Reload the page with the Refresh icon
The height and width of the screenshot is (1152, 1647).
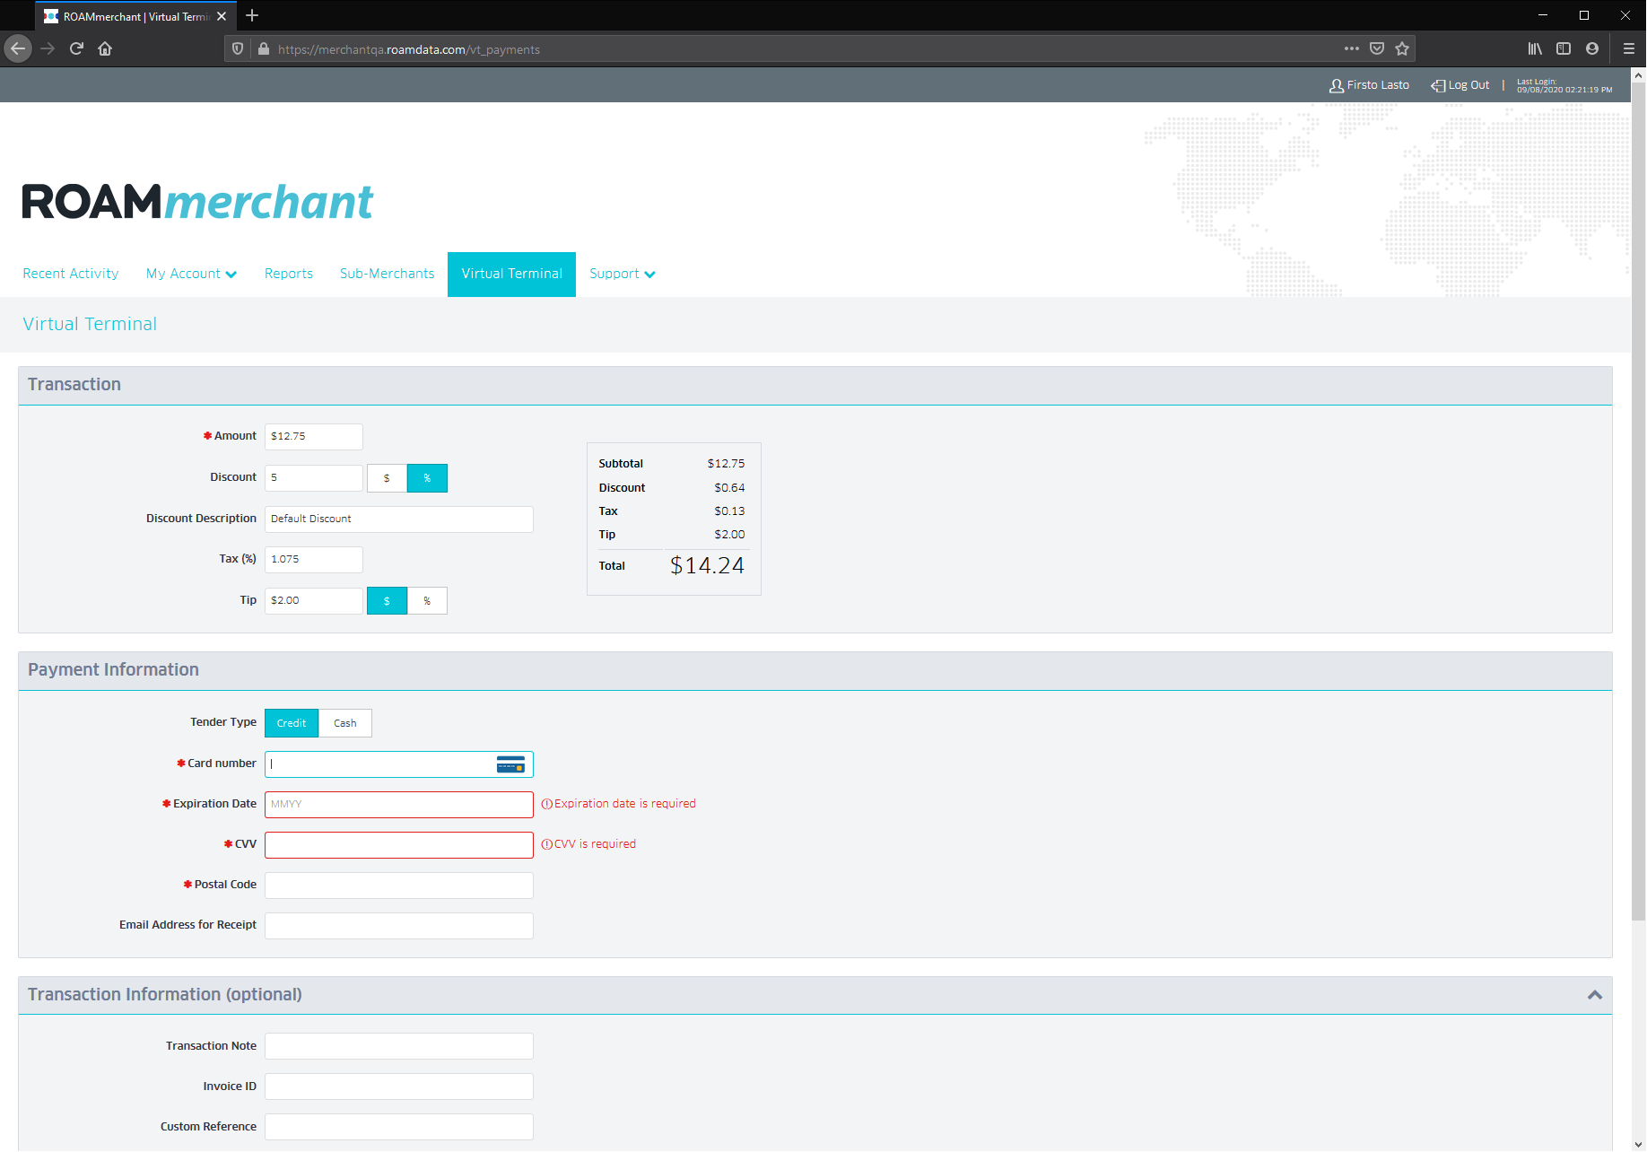click(76, 48)
